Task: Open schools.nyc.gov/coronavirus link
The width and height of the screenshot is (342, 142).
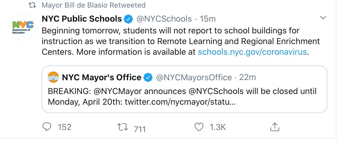Action: coord(252,52)
